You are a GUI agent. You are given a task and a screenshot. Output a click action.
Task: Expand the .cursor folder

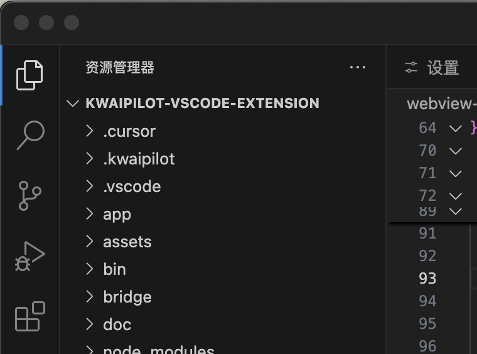click(90, 131)
